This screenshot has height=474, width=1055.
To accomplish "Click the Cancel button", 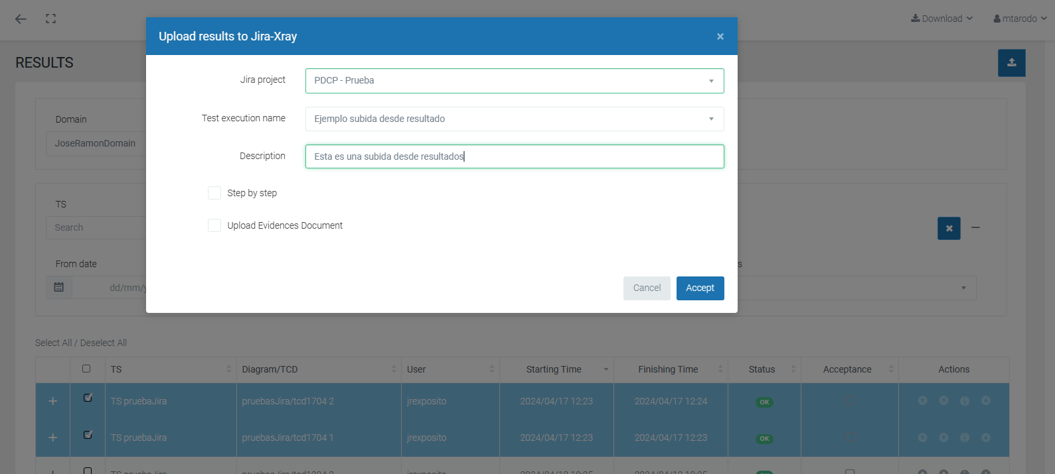I will point(646,288).
